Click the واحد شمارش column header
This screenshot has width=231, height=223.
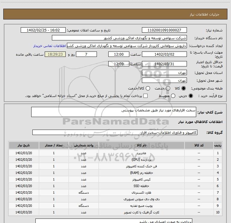coord(83,145)
